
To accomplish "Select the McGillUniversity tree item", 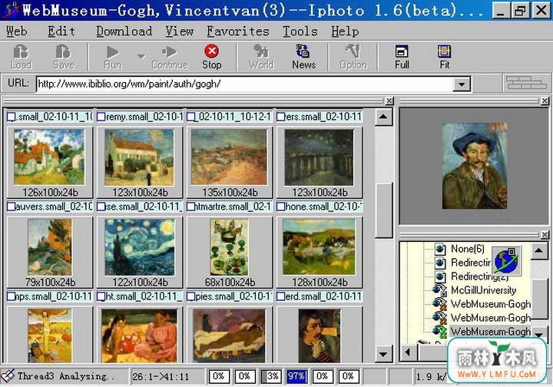I will (484, 290).
